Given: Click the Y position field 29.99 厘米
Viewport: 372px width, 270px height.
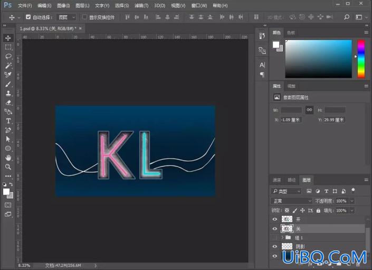Looking at the screenshot, I should point(335,120).
